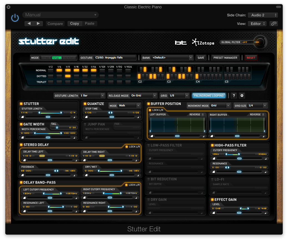Click the sidechain link icon

(x=274, y=24)
